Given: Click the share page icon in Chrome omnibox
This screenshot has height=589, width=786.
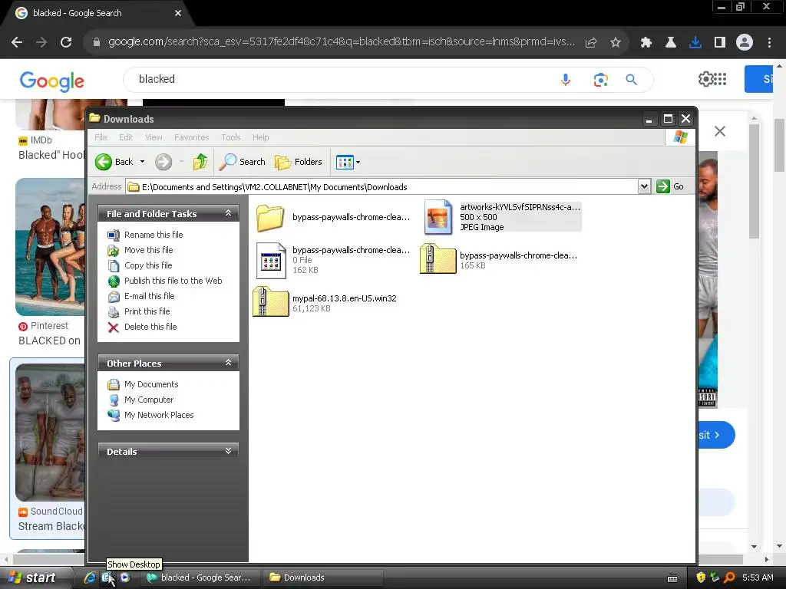Looking at the screenshot, I should 591,43.
